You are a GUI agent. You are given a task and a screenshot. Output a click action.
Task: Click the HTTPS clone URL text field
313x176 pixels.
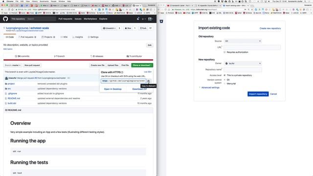coord(123,81)
